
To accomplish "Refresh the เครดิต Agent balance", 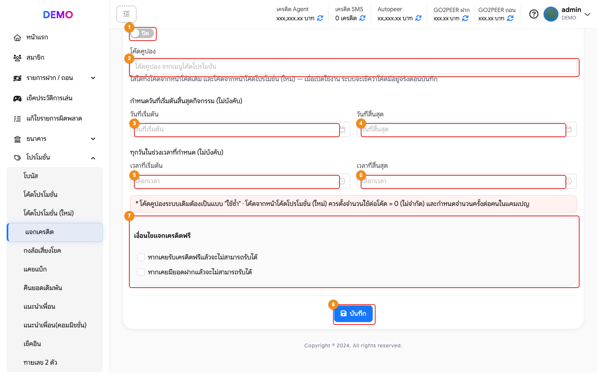I will point(320,18).
